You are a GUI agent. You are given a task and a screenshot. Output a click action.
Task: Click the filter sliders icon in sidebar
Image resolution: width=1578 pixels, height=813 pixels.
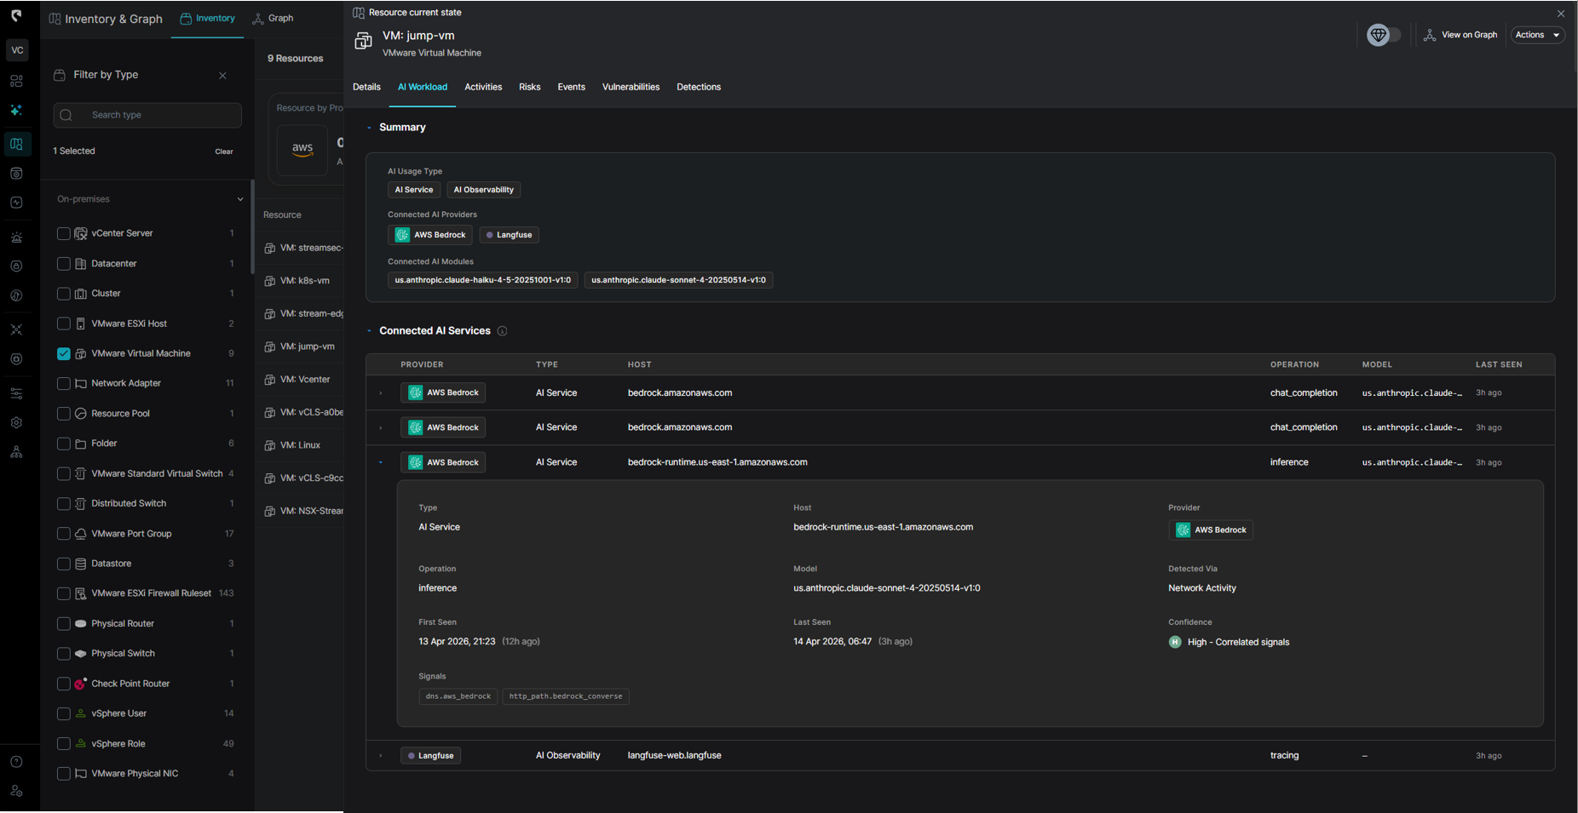(16, 392)
